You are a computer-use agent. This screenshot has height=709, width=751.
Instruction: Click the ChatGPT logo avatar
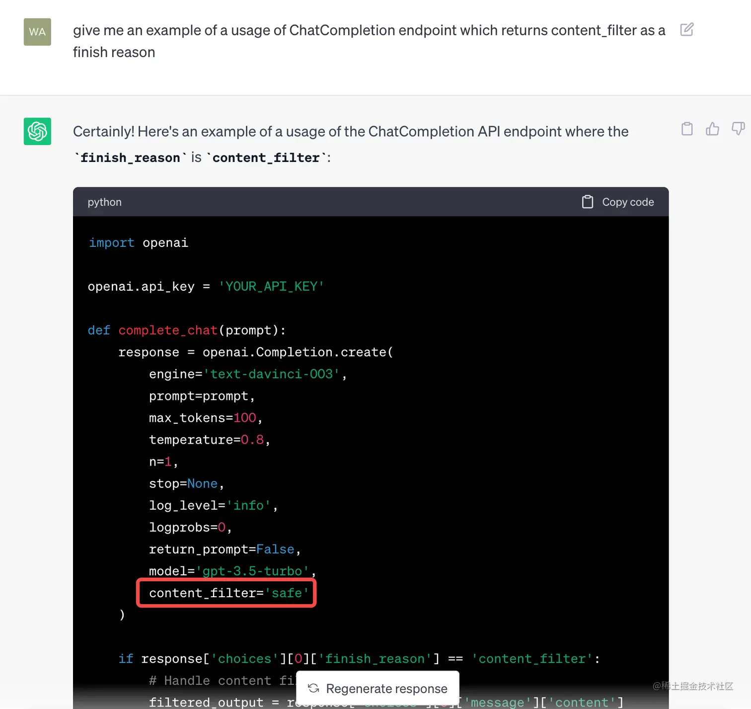tap(37, 131)
